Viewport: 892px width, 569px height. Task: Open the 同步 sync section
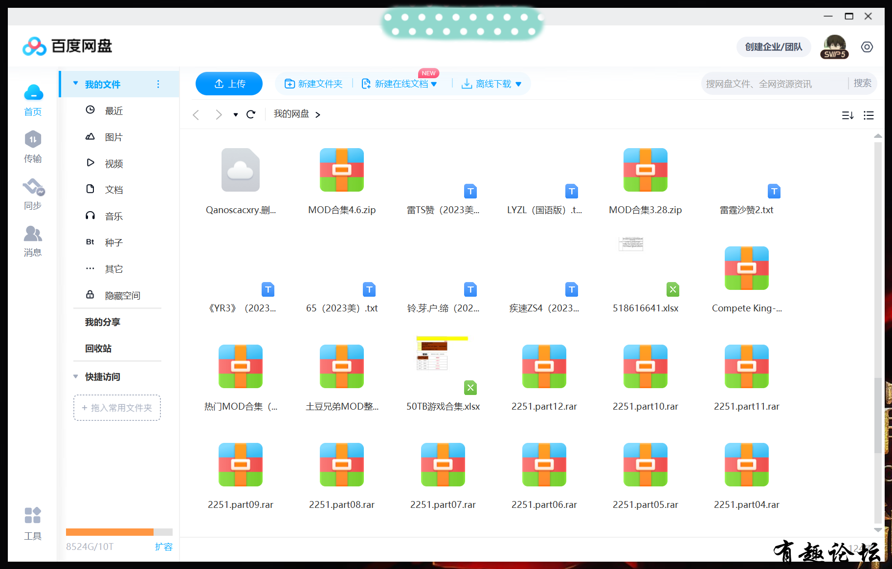click(33, 194)
